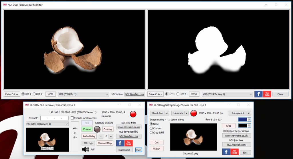The width and height of the screenshot is (293, 159).
Task: Click ZEN logo icon of Image Viewer window
Action: tap(151, 105)
